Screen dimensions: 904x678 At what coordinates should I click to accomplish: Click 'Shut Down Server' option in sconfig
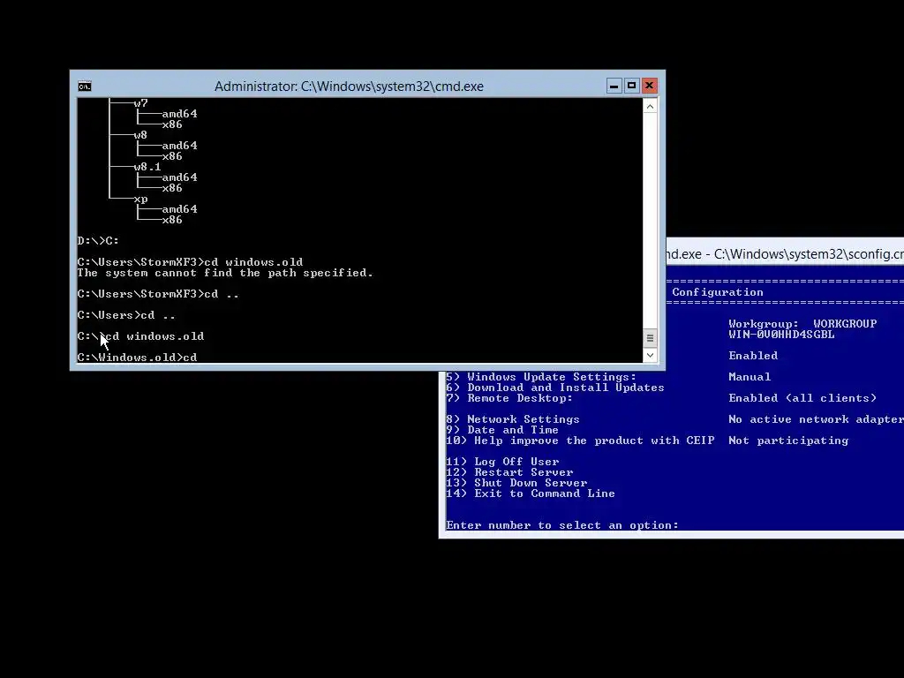coord(516,483)
